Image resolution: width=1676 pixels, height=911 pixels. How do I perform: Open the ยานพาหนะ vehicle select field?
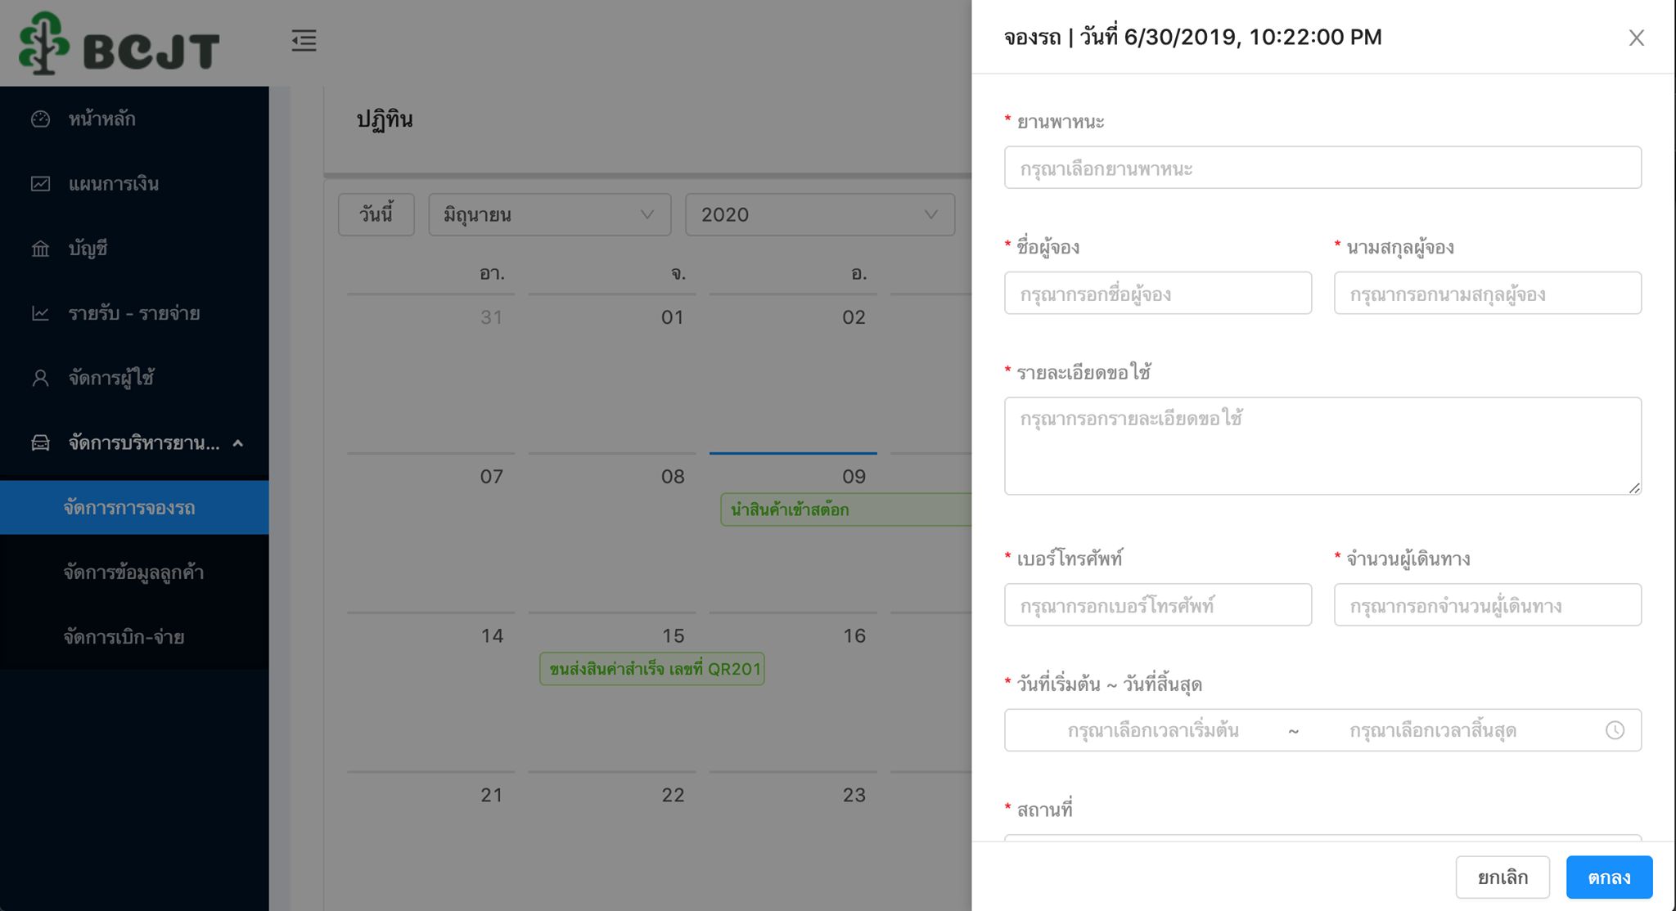[1322, 168]
